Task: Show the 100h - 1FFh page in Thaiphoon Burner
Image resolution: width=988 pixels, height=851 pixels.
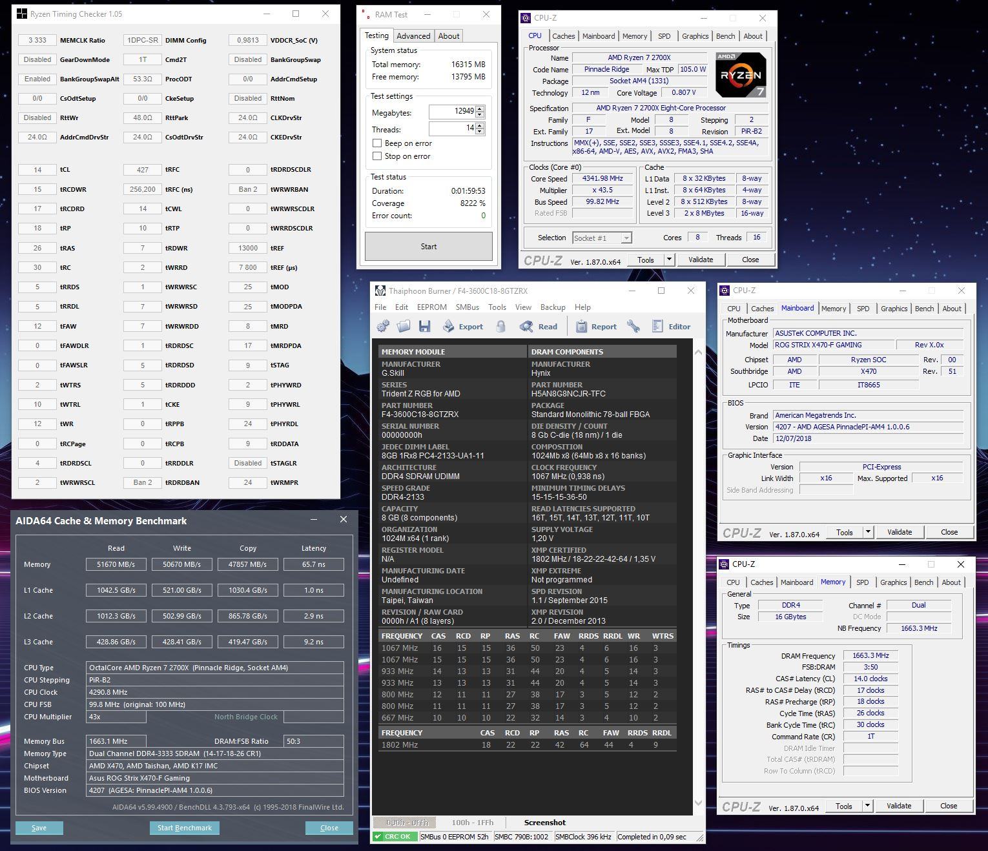Action: pyautogui.click(x=473, y=823)
